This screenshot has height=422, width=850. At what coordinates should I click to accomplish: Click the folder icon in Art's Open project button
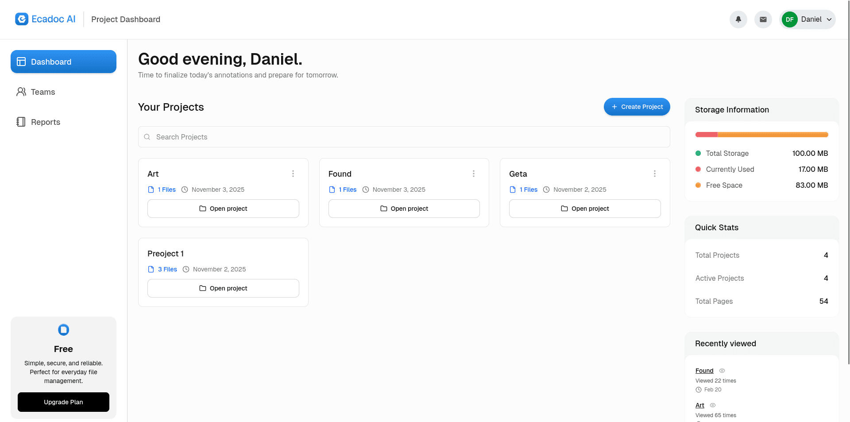tap(203, 209)
